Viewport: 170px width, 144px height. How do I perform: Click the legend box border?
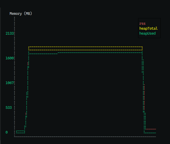point(149,18)
